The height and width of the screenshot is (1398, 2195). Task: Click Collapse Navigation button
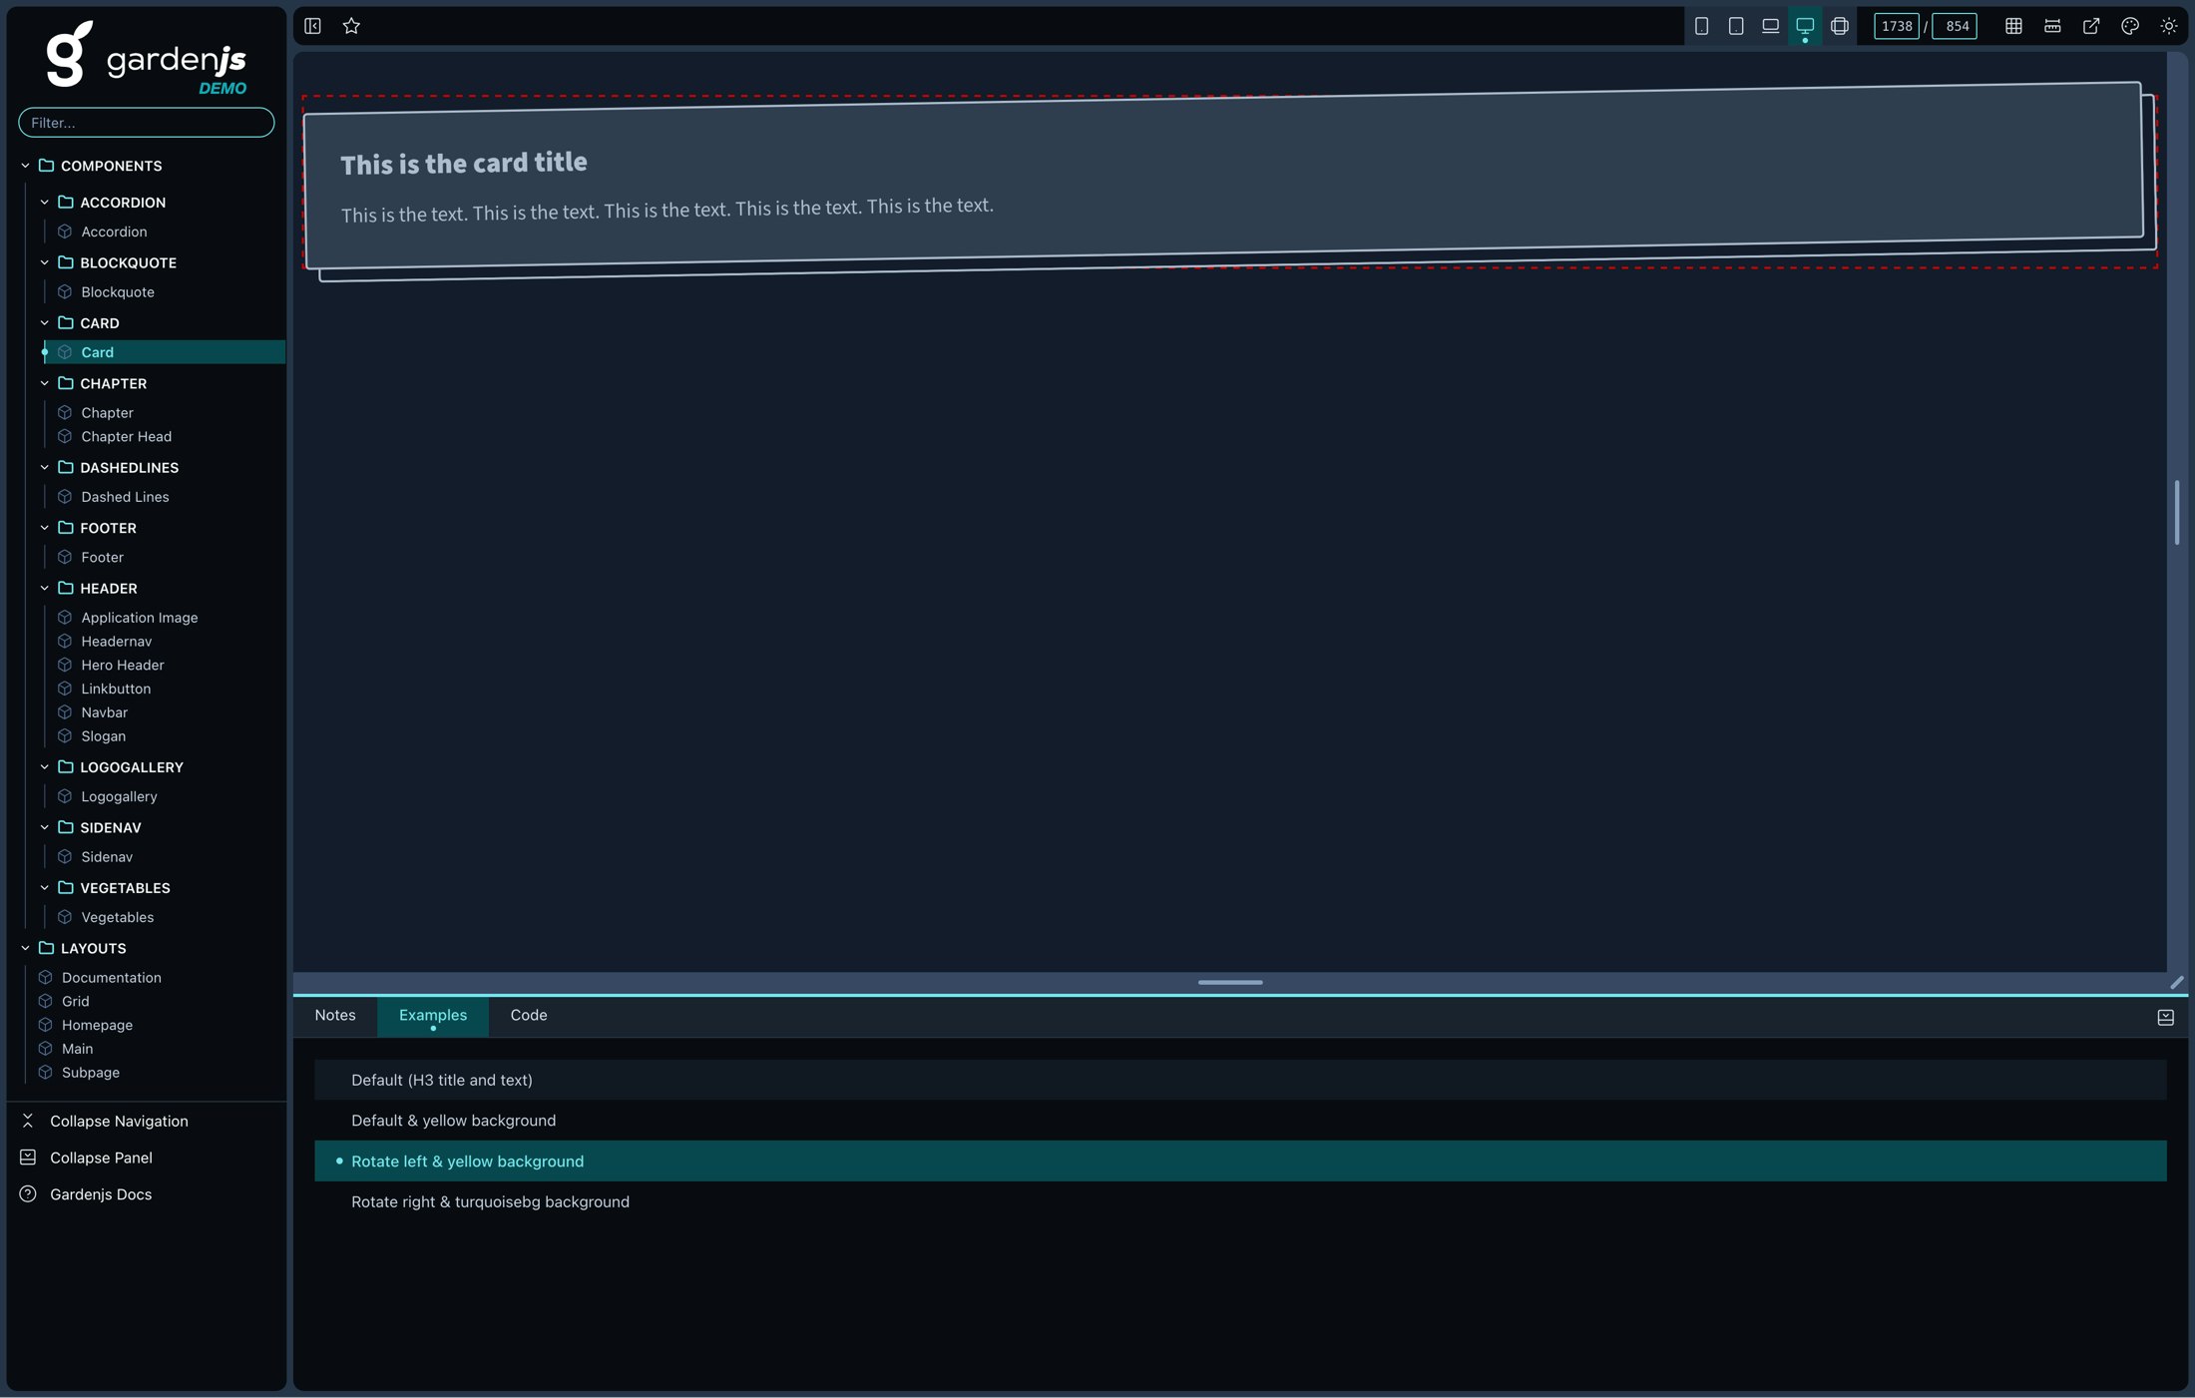point(118,1121)
